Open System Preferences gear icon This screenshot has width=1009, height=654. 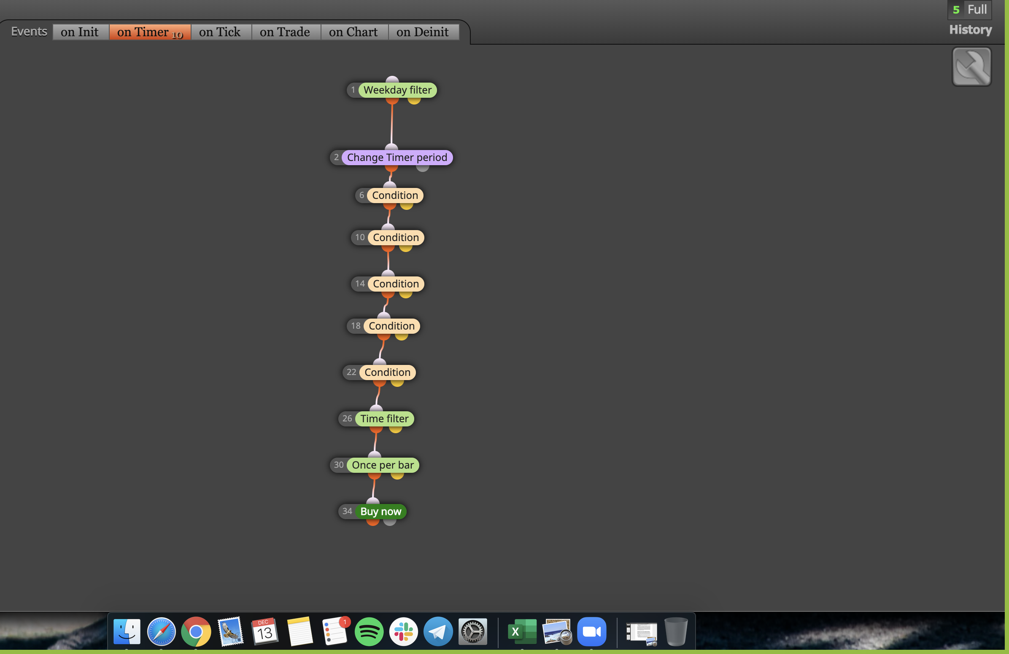pyautogui.click(x=473, y=632)
